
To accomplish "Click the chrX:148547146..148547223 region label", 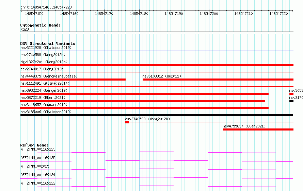I will 46,7.
